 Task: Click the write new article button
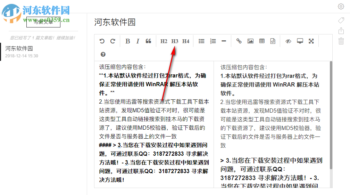point(43,22)
